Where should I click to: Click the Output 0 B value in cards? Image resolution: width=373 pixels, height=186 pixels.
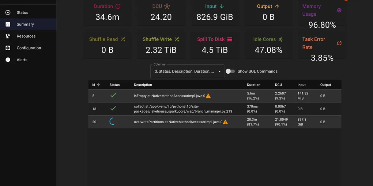click(268, 17)
